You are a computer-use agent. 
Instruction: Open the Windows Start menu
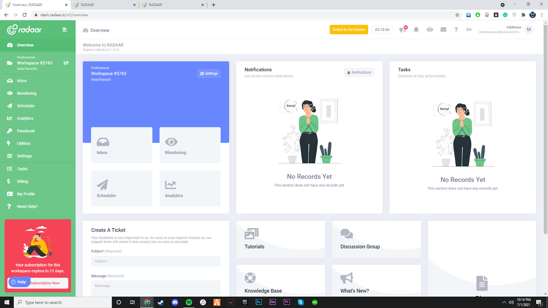point(7,302)
